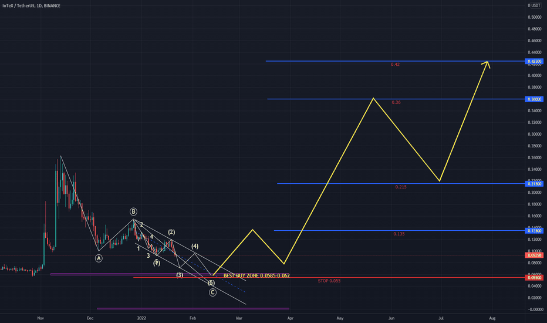Click the Dec label on time axis
This screenshot has width=547, height=323.
click(90, 318)
